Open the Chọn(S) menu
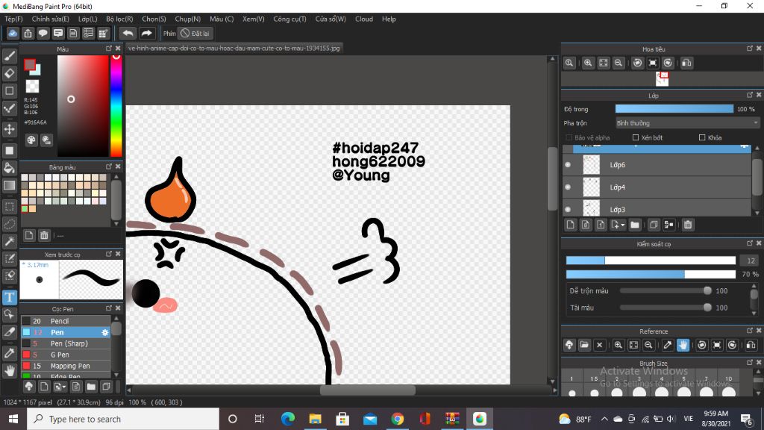 154,19
